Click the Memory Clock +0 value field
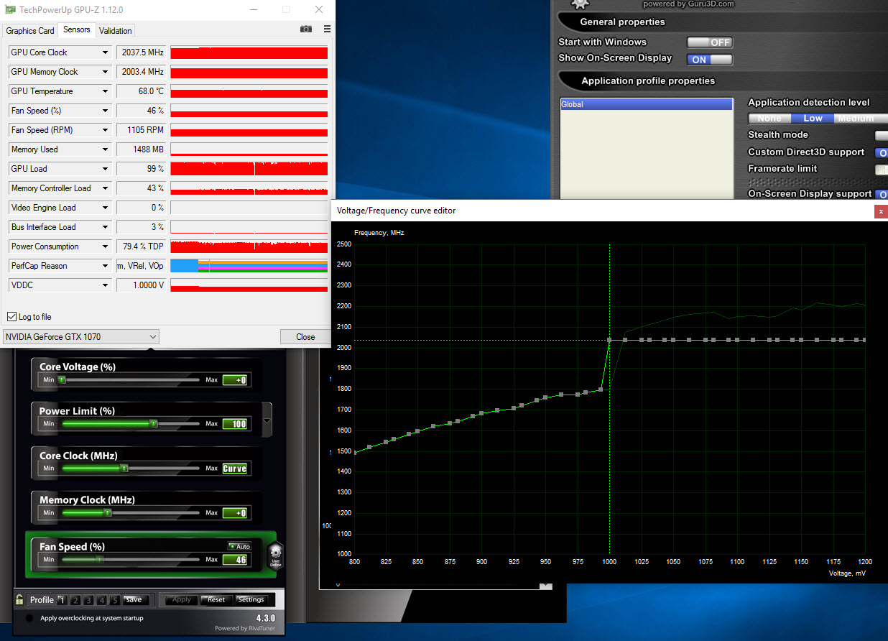 [x=235, y=513]
